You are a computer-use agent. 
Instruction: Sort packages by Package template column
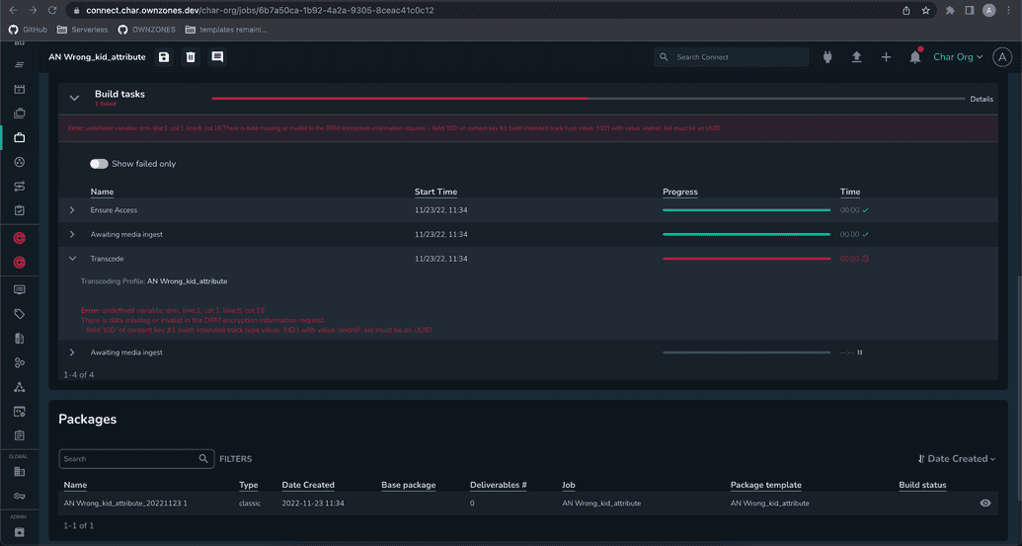(x=766, y=485)
